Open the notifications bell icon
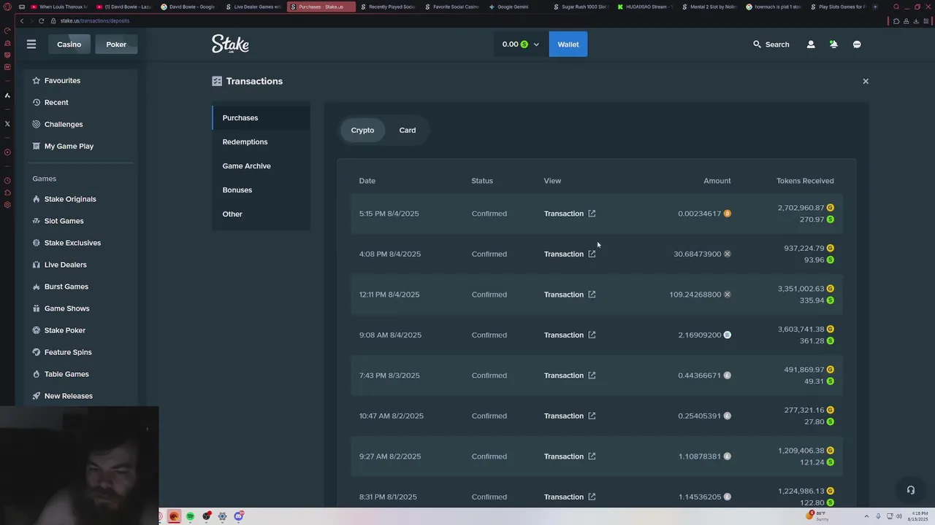Screen dimensions: 935x525 coord(833,44)
